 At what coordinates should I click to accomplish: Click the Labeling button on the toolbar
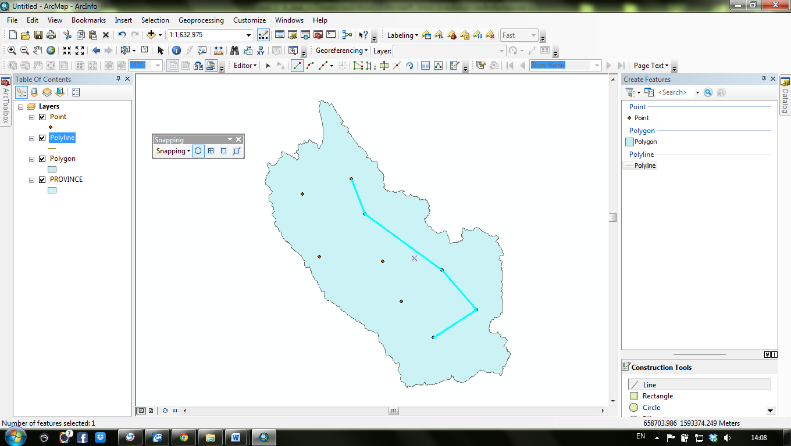401,35
